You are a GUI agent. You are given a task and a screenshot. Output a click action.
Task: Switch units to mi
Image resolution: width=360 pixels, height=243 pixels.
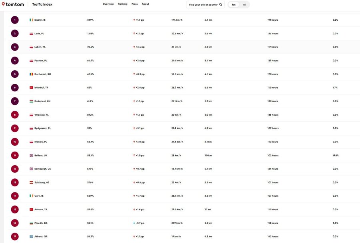click(x=244, y=5)
